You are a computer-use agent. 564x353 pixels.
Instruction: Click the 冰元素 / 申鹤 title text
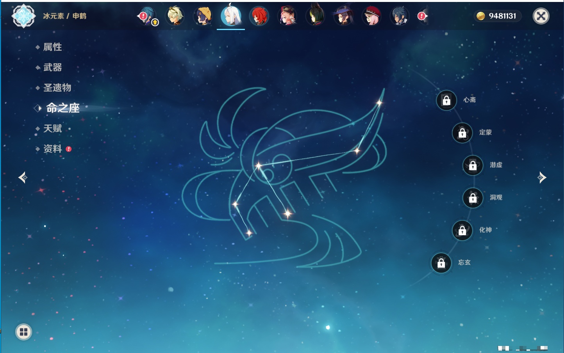point(64,16)
